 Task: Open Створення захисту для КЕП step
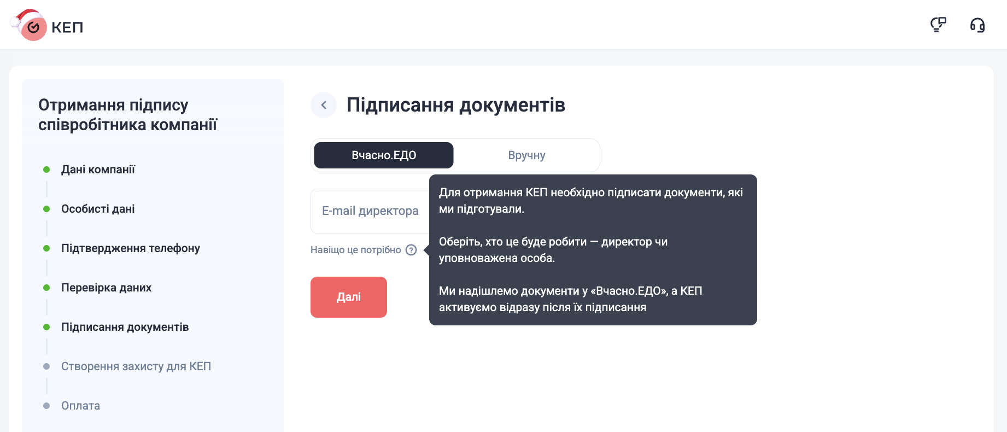(x=136, y=366)
